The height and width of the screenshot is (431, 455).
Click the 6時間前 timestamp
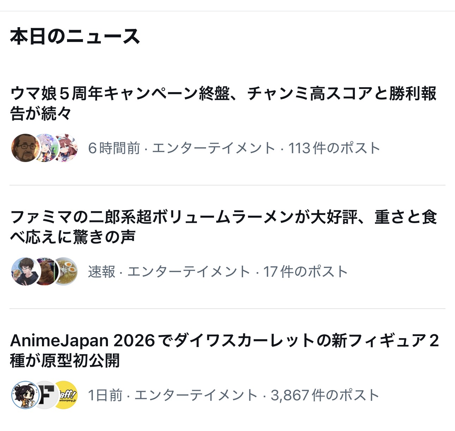coord(114,148)
